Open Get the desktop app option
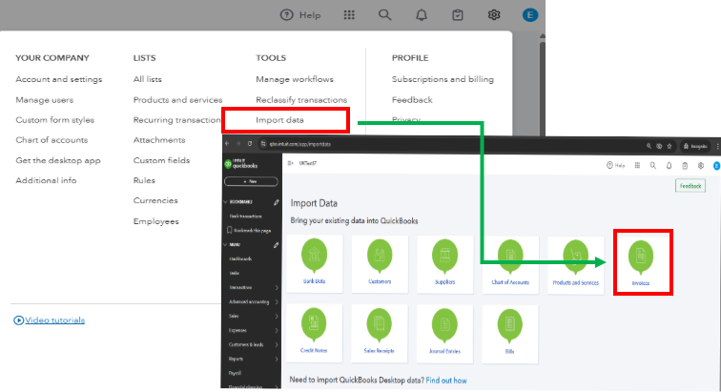The width and height of the screenshot is (721, 392). click(58, 160)
